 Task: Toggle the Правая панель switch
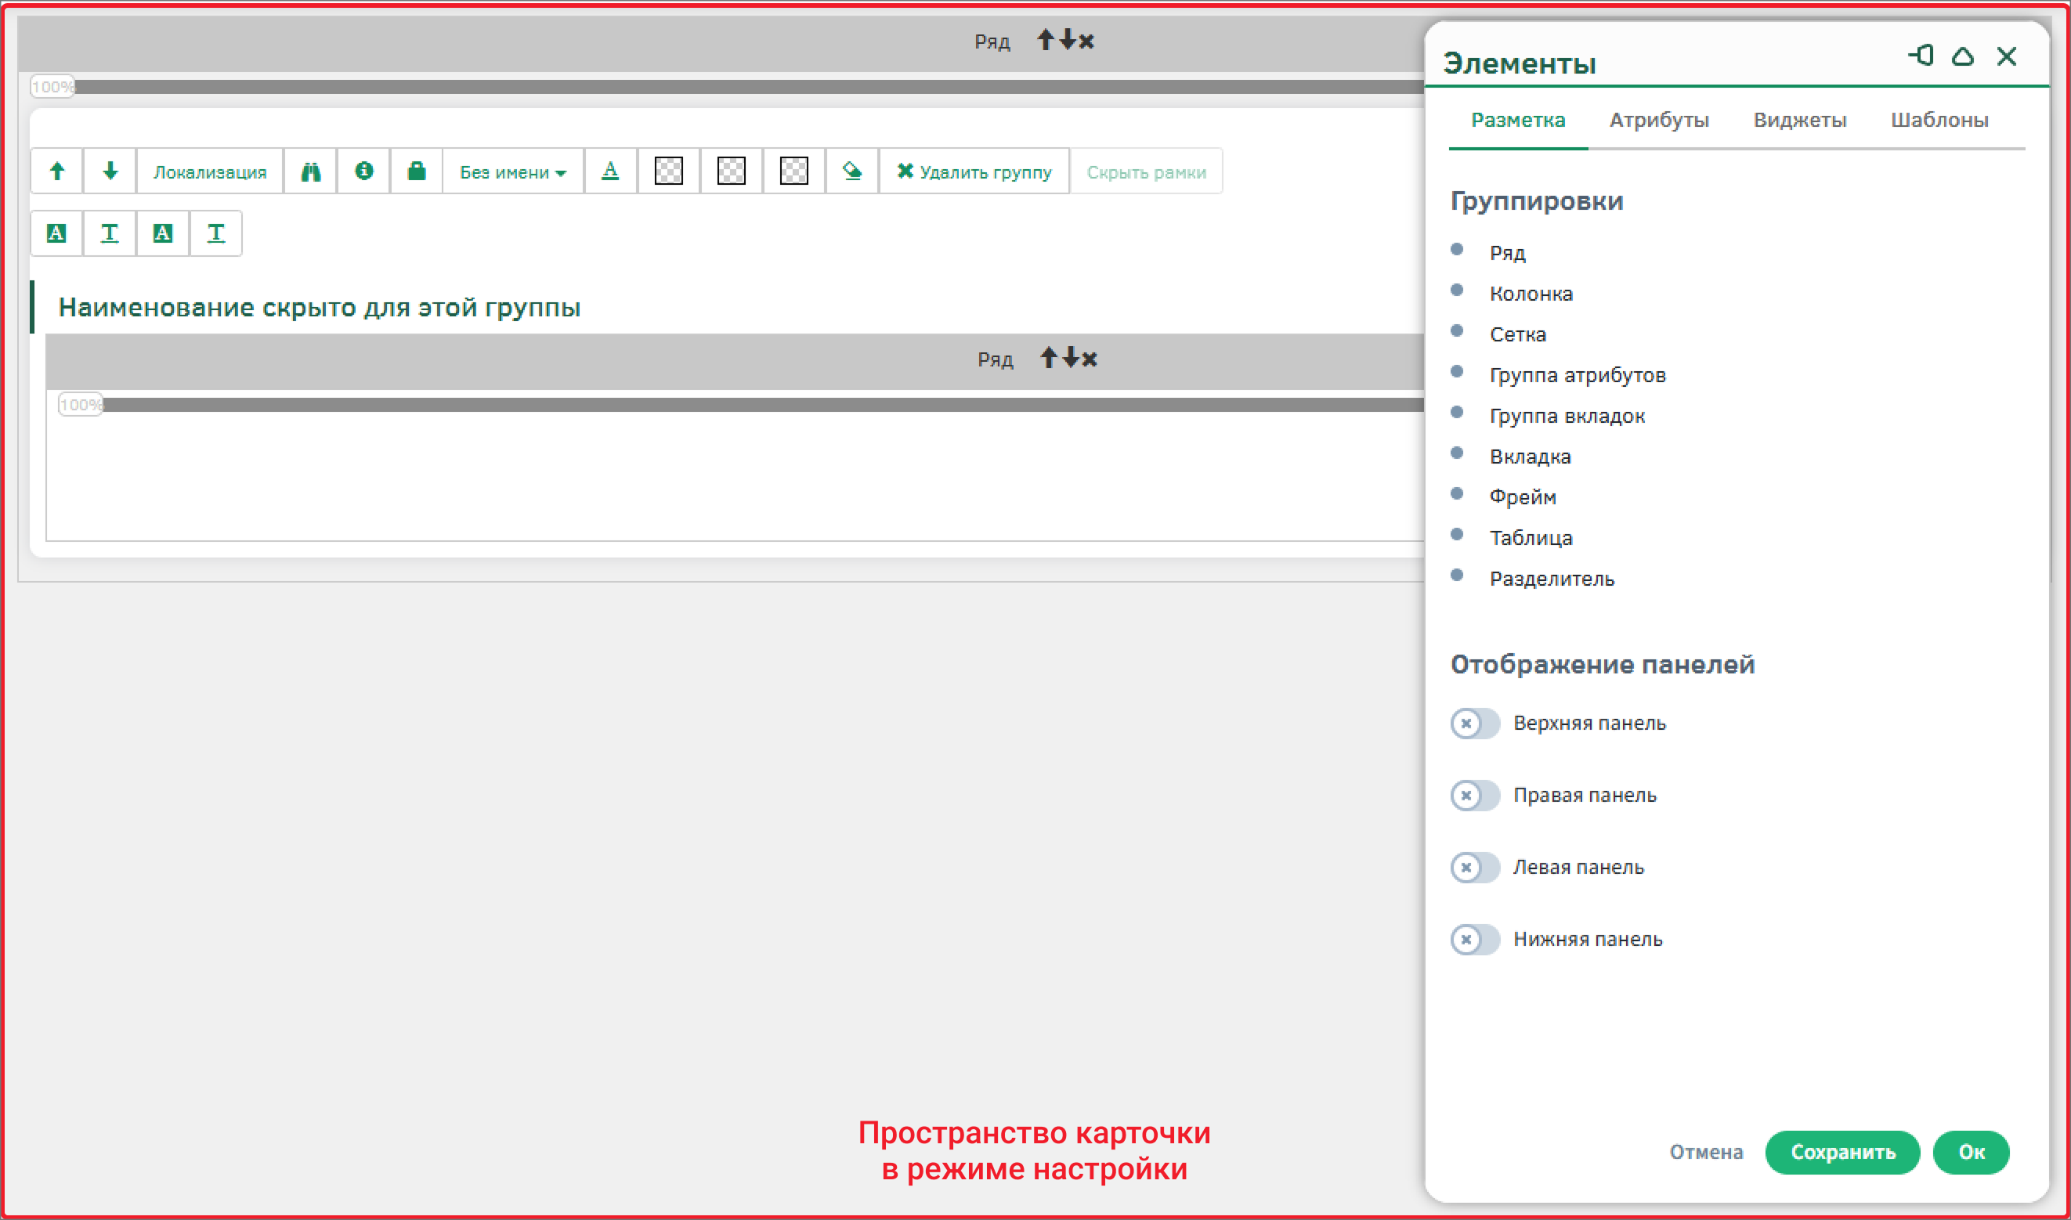pos(1475,796)
